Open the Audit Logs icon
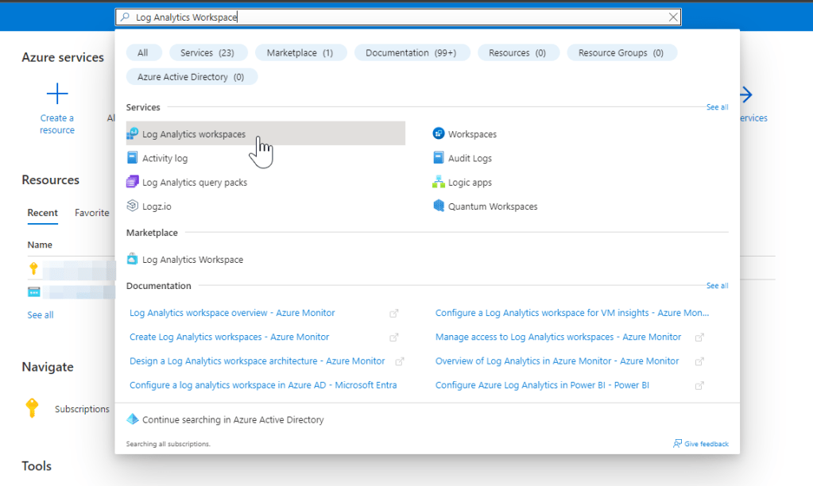 (x=439, y=158)
